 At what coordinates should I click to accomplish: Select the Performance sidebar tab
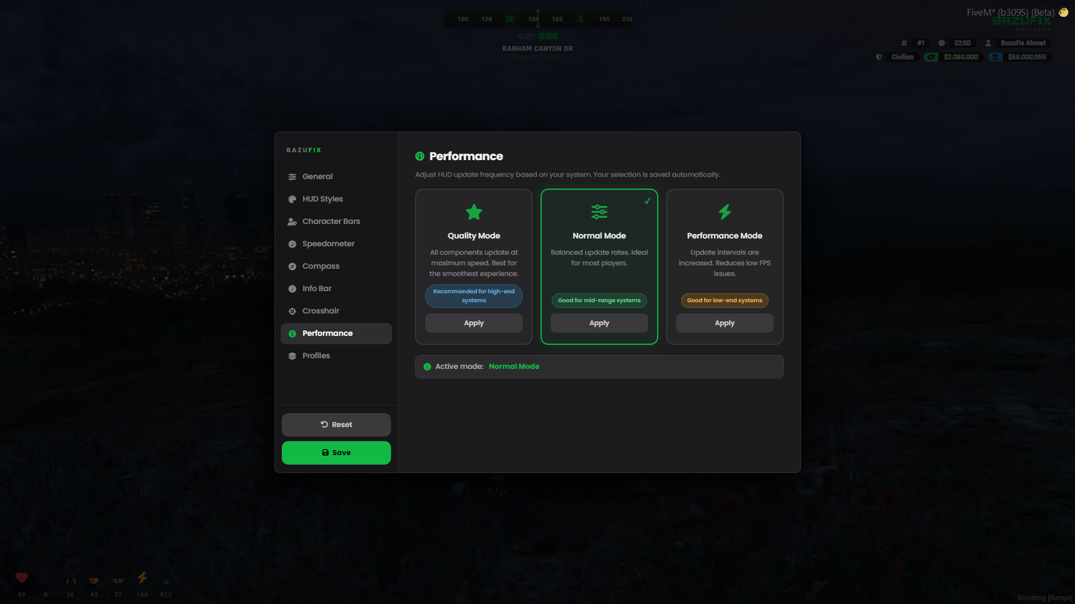point(336,333)
